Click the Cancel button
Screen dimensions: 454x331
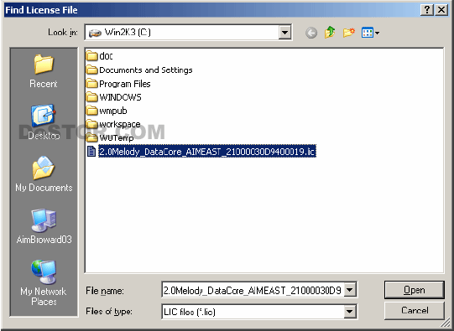[415, 311]
